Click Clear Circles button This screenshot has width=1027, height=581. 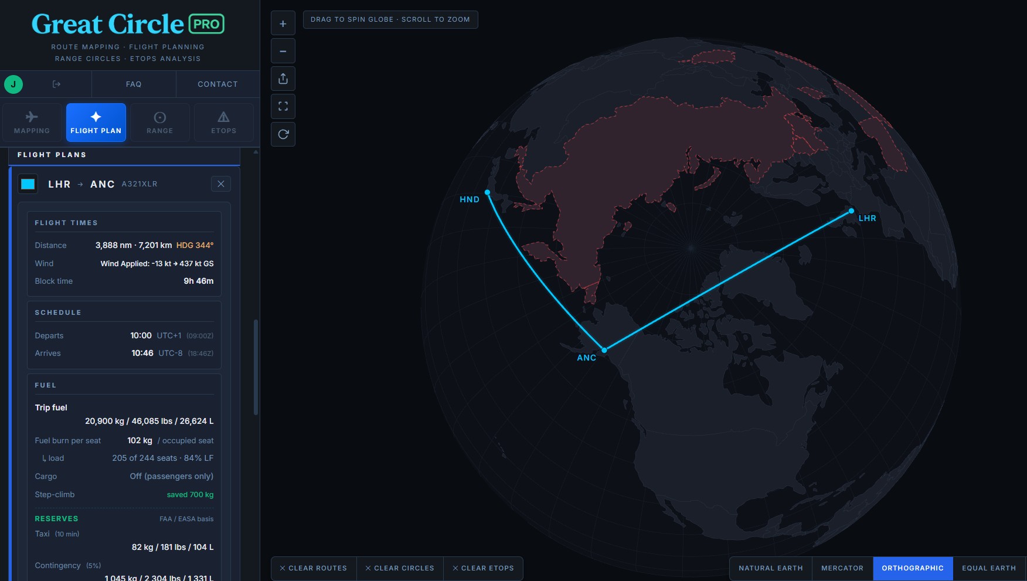400,568
